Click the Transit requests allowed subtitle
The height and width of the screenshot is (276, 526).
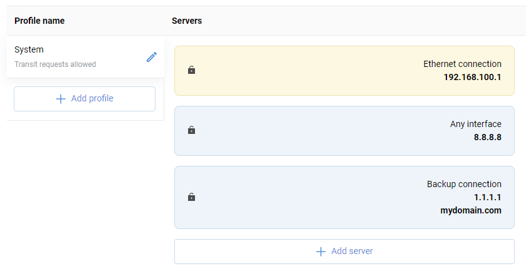[55, 64]
